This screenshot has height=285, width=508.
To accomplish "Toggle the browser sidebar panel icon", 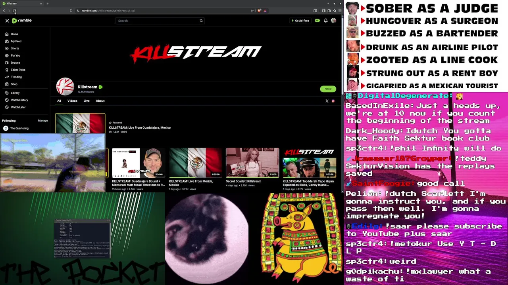I will tap(323, 11).
